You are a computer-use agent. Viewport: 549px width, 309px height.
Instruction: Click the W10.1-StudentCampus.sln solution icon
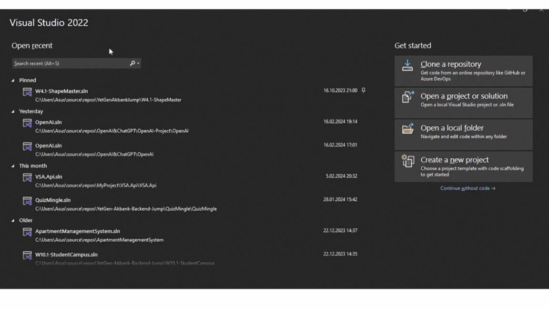[x=27, y=256]
